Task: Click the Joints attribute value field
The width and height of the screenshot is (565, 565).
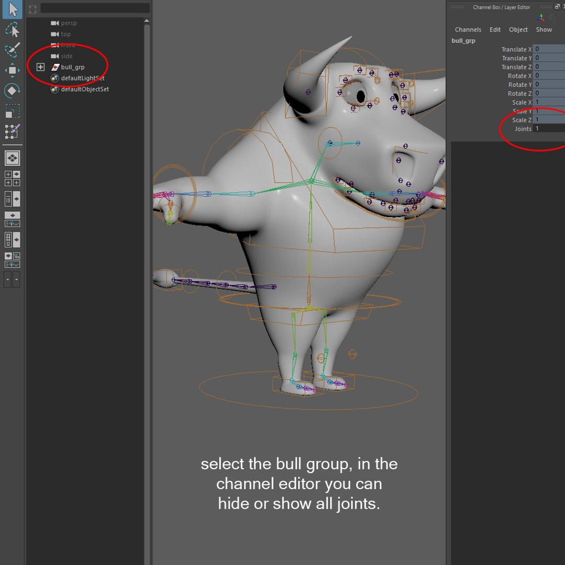Action: tap(549, 128)
